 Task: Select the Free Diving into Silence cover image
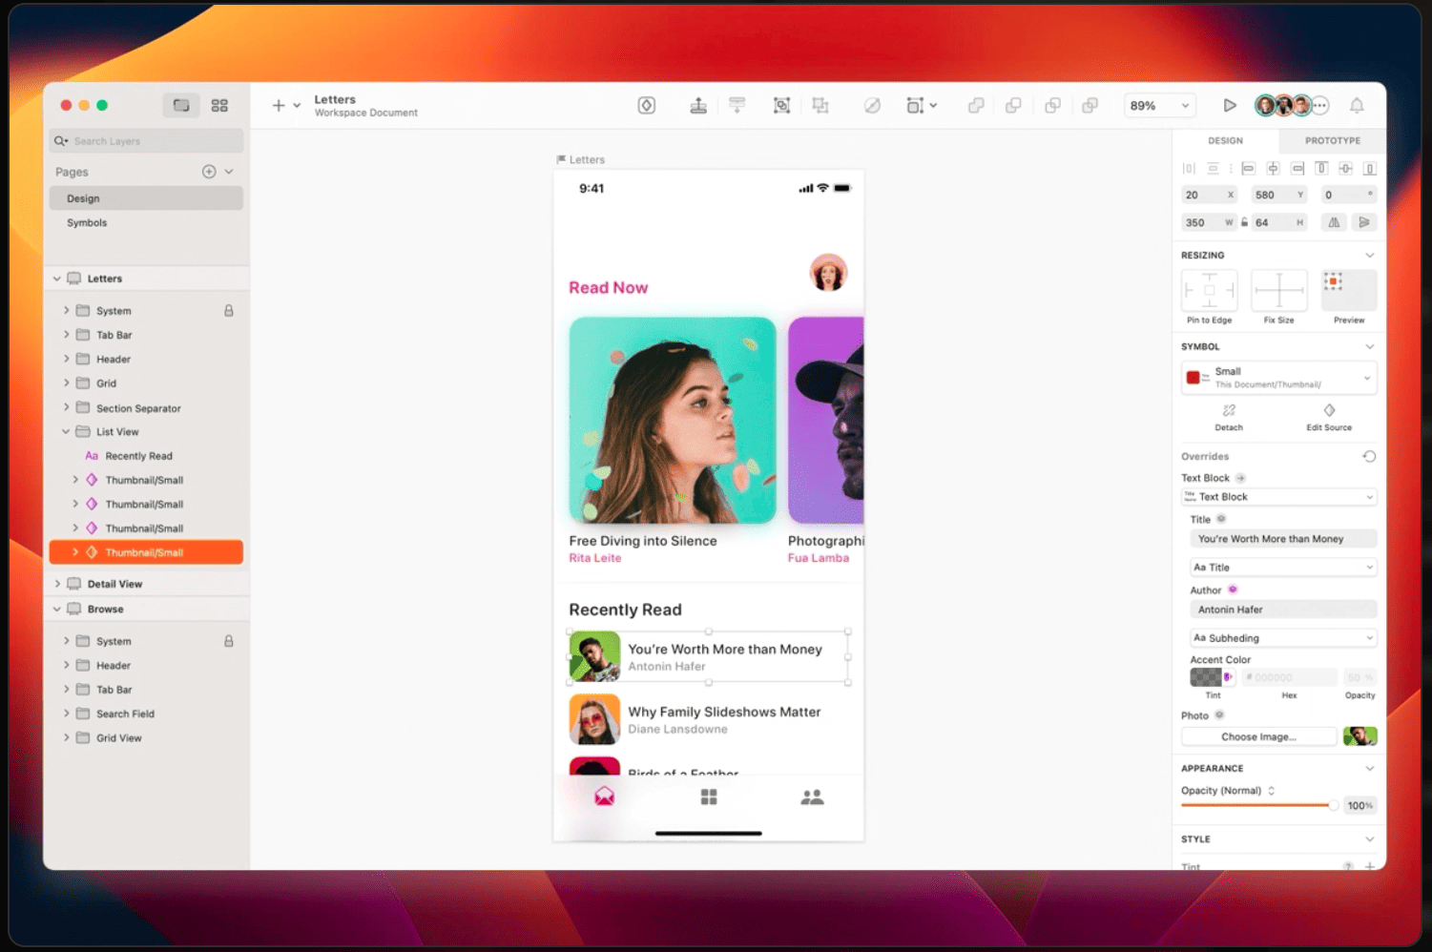coord(673,421)
